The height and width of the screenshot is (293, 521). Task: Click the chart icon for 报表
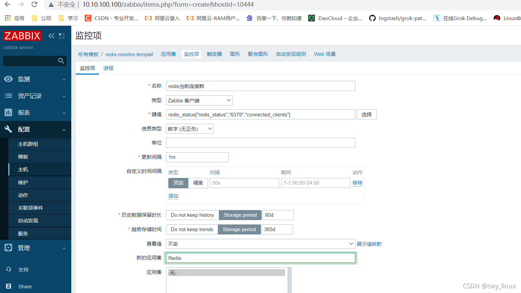8,112
